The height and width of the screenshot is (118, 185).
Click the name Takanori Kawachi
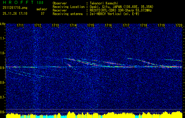[x=104, y=3]
